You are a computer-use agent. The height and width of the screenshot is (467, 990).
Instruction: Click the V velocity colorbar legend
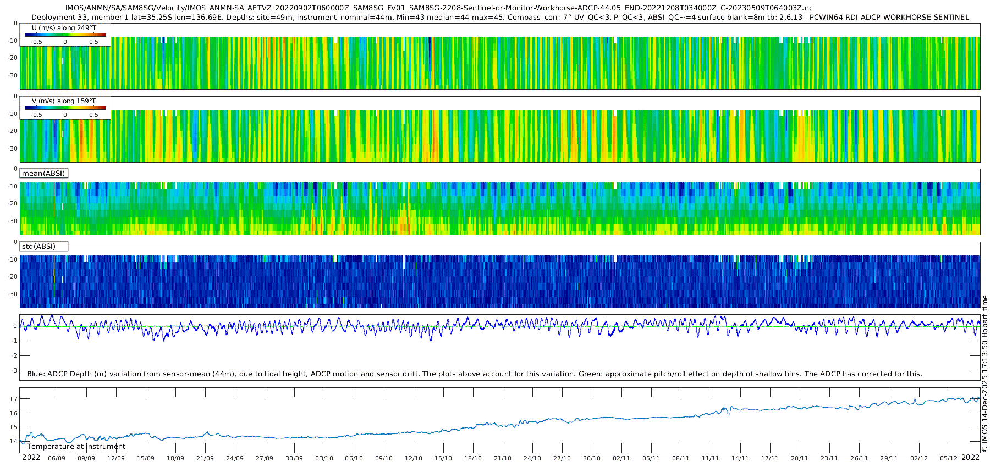click(x=65, y=108)
